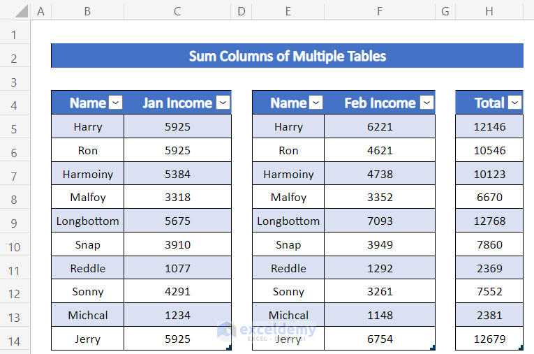The image size is (534, 354).
Task: Expand the second table's Name filter
Action: [x=316, y=103]
